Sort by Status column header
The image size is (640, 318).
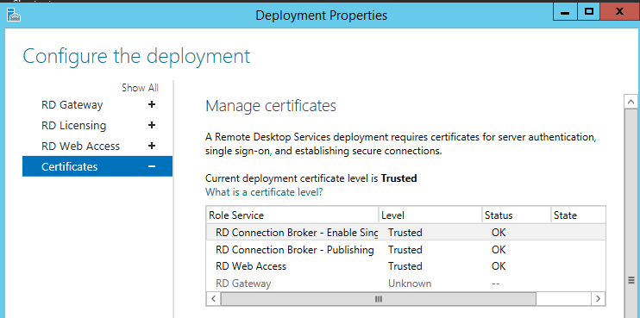[x=516, y=215]
